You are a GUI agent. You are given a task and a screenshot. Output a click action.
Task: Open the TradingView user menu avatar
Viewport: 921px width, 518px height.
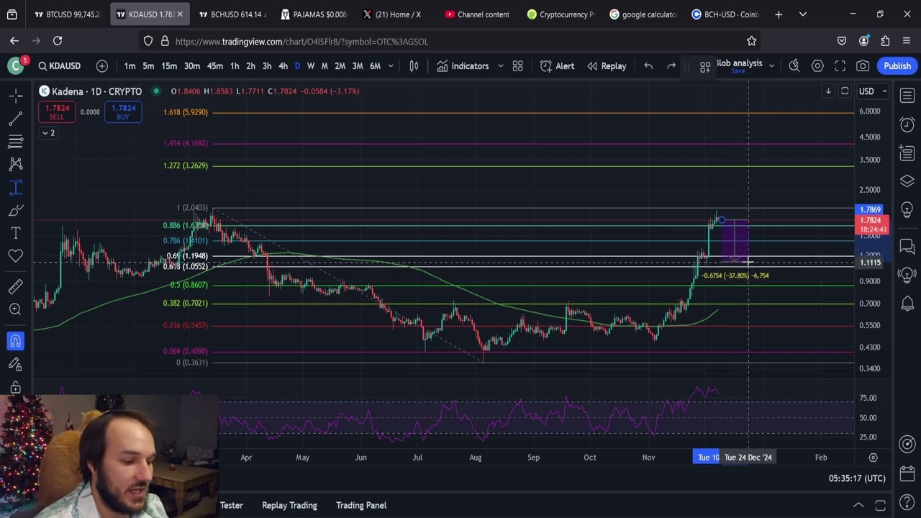click(x=16, y=66)
